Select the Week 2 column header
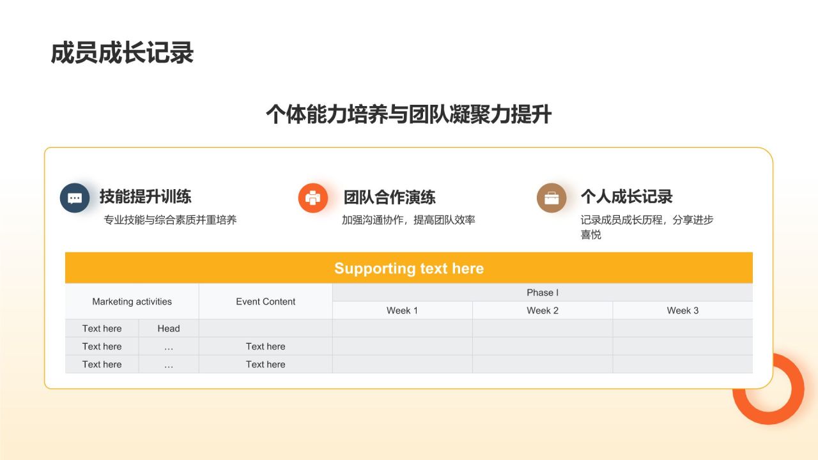Viewport: 818px width, 460px height. click(x=543, y=310)
